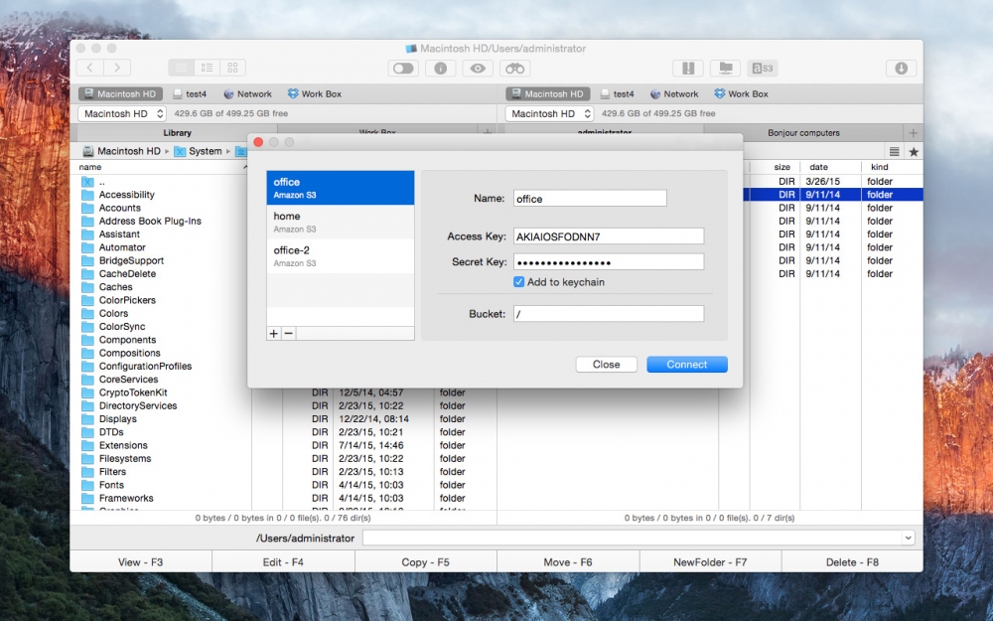Screen dimensions: 993x621
Task: Click the Amazon S3 connection icon
Action: (763, 68)
